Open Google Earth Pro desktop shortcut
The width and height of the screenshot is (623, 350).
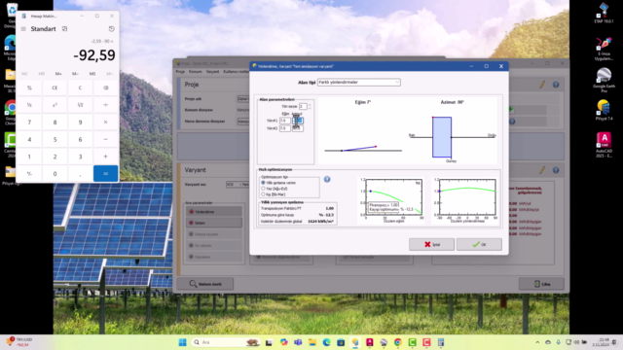604,80
